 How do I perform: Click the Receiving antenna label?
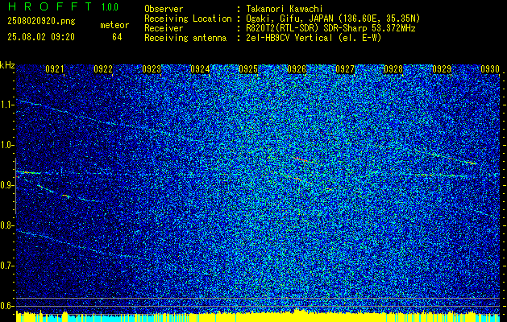(x=185, y=38)
